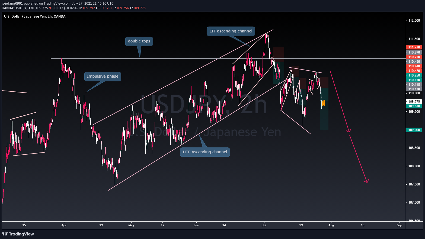
Task: Click the 'Sep' date on time axis
Action: pyautogui.click(x=399, y=225)
